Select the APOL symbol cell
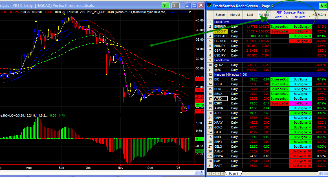This screenshot has height=177, width=328. (x=220, y=113)
